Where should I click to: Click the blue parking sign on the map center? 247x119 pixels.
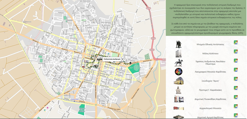point(108,54)
